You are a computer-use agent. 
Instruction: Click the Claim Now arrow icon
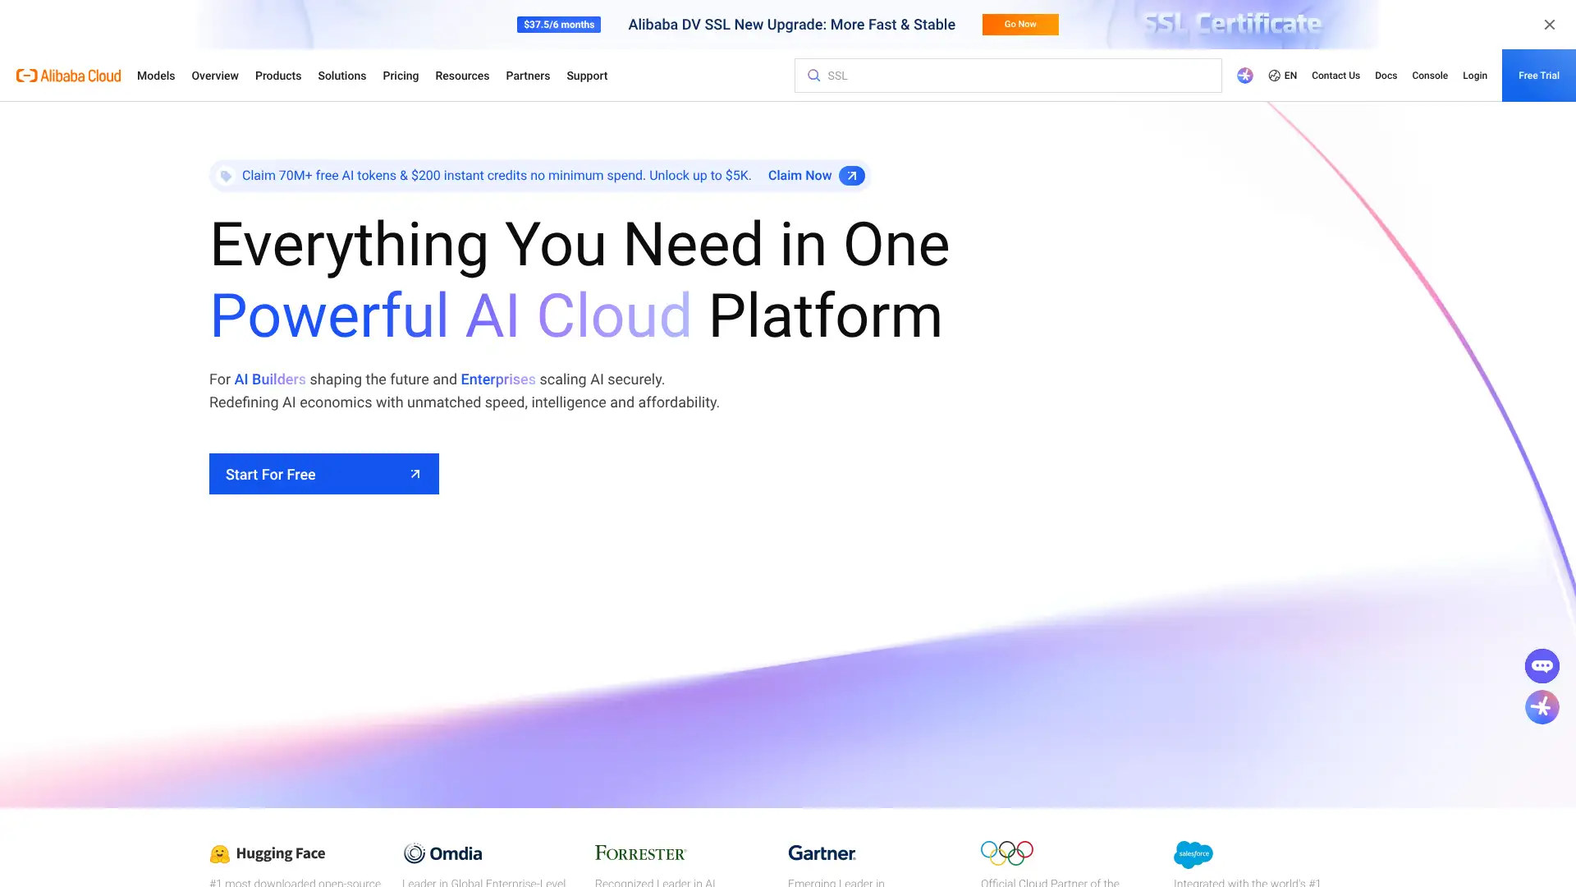point(852,176)
